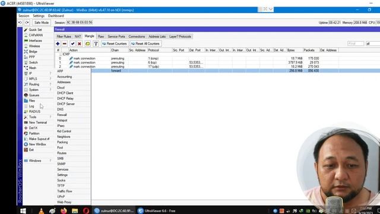Switch to UltraViewer 6.6 taskbar item
Screen dimensions: 380x214
pos(157,211)
